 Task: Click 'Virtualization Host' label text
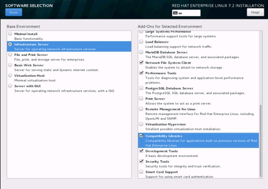(x=29, y=76)
